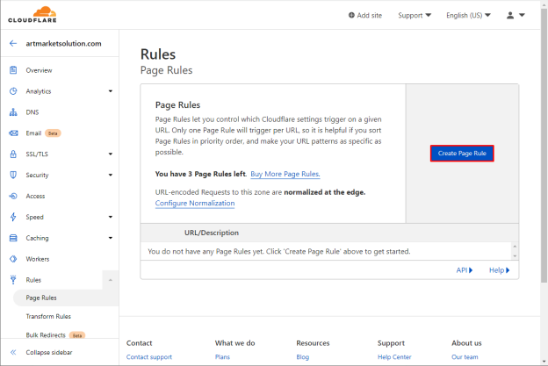The image size is (548, 366).
Task: Click the API link
Action: [x=465, y=270]
